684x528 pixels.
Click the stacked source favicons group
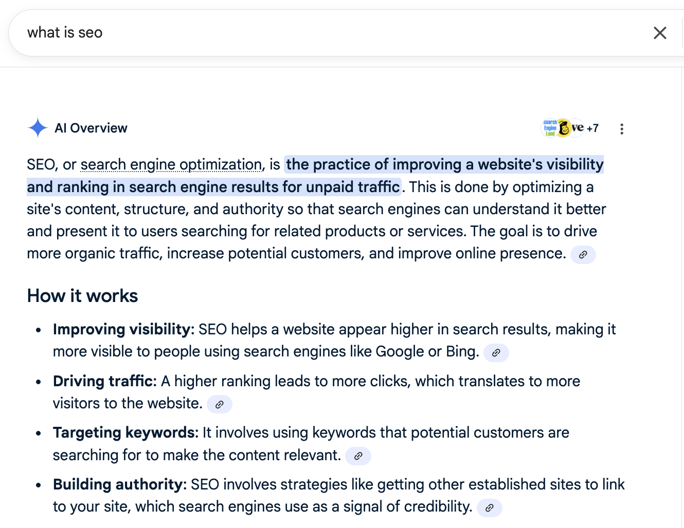(x=563, y=128)
